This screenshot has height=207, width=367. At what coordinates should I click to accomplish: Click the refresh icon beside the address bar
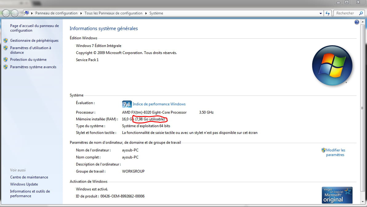point(328,13)
